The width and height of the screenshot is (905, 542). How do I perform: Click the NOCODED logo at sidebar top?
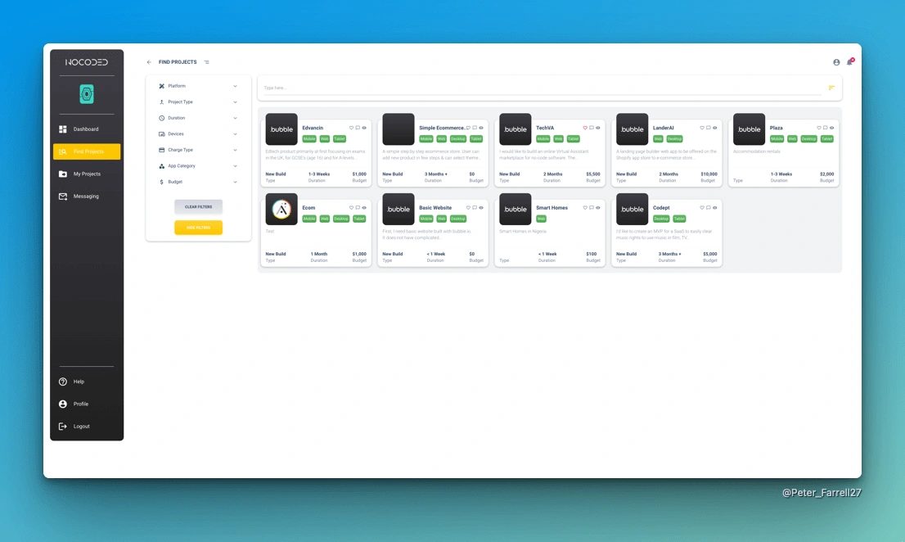pos(87,61)
